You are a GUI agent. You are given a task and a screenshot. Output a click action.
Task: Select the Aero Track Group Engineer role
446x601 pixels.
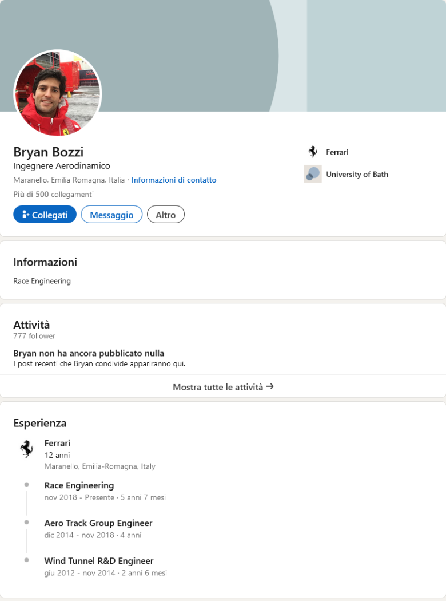(x=98, y=523)
